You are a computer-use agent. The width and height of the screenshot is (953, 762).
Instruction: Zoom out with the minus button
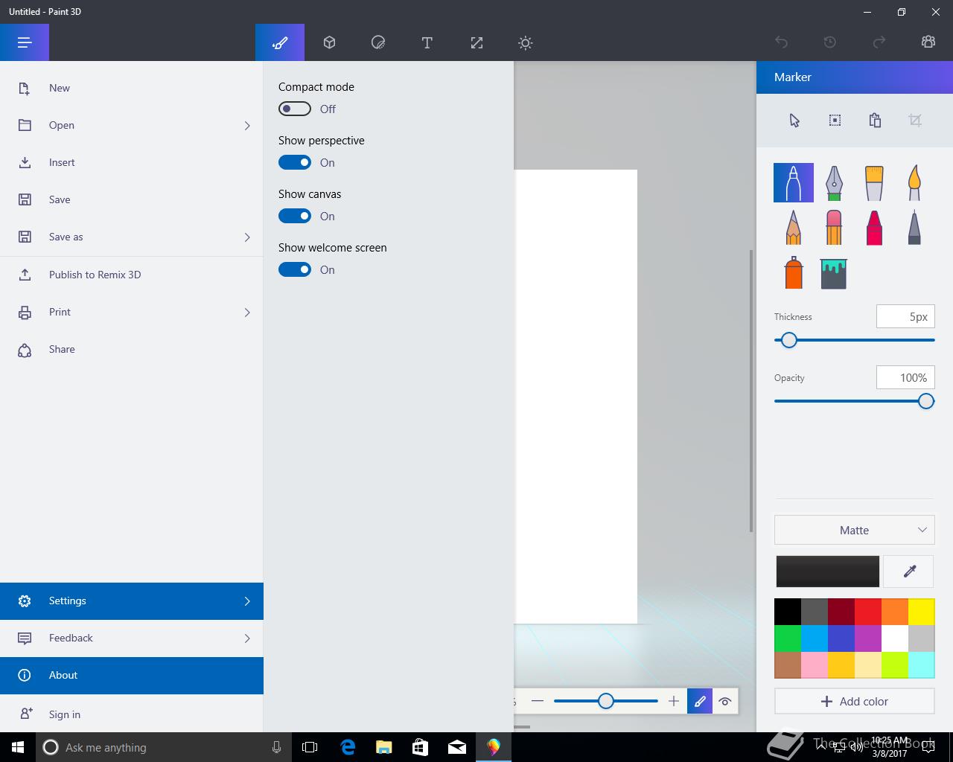click(x=538, y=701)
